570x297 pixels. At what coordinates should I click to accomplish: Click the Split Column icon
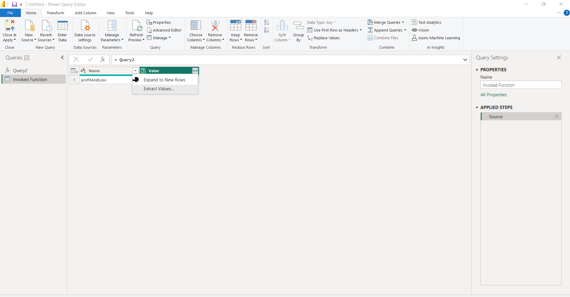282,26
